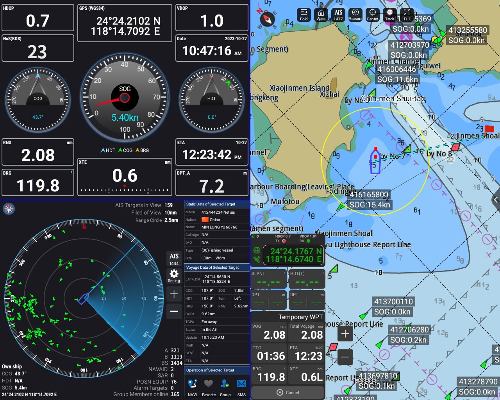Click the globe position source icon
Viewport: 500px width, 400px height.
[x=257, y=250]
